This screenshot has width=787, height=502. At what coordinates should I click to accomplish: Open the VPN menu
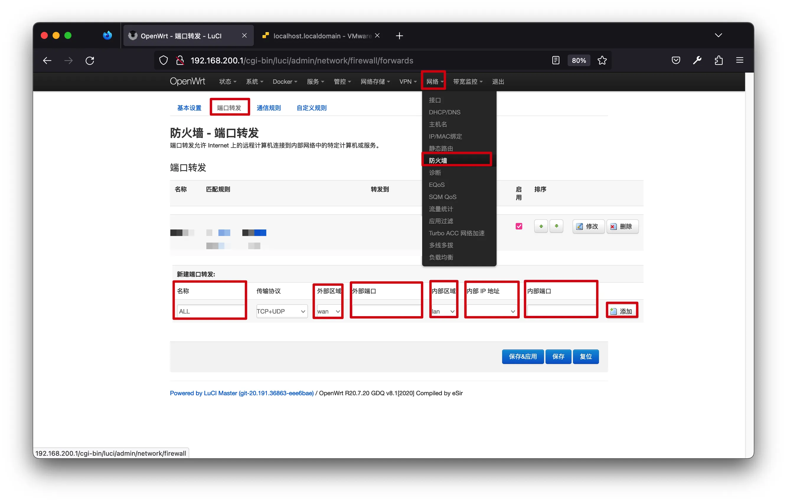pyautogui.click(x=408, y=82)
